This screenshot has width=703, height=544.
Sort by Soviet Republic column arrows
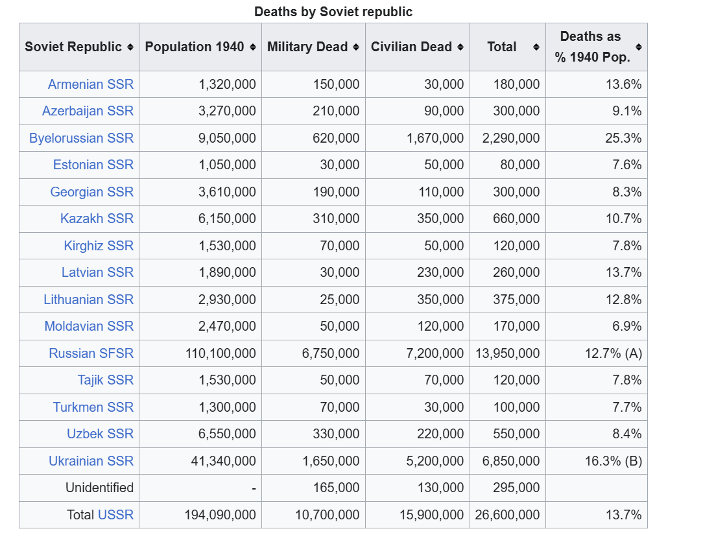pyautogui.click(x=130, y=47)
